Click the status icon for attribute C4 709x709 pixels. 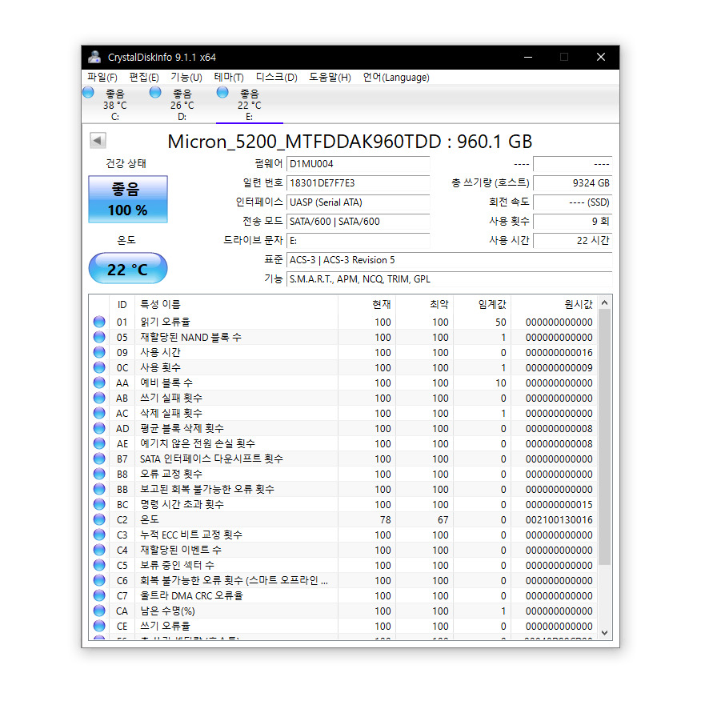click(99, 550)
